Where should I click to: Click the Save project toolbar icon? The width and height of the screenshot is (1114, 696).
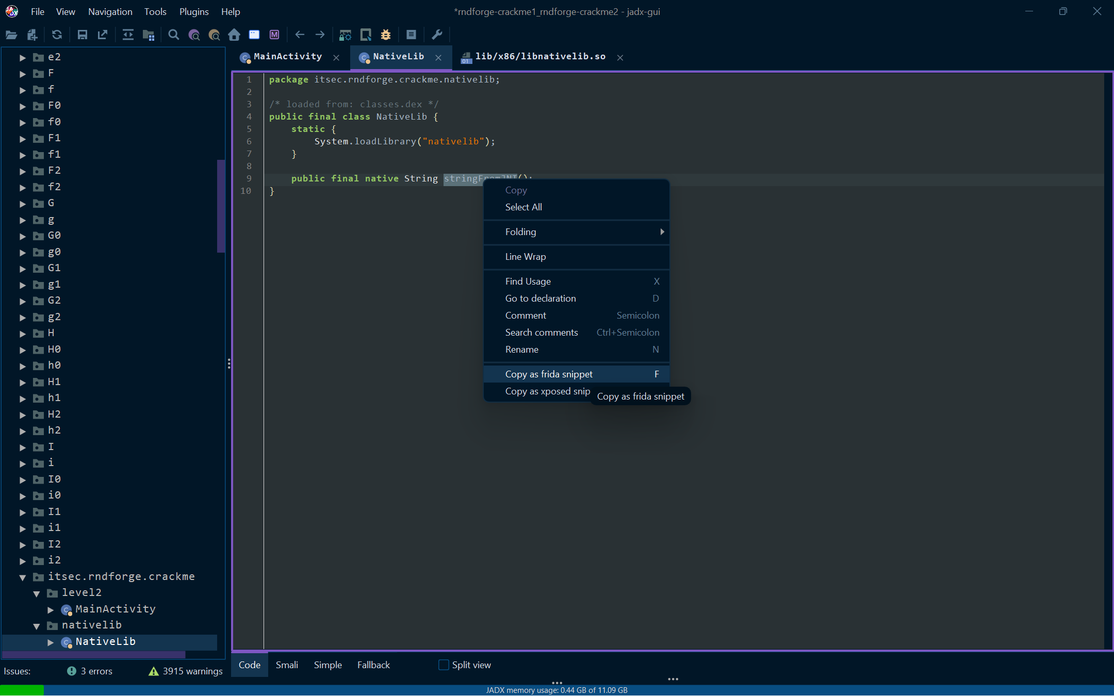[82, 35]
